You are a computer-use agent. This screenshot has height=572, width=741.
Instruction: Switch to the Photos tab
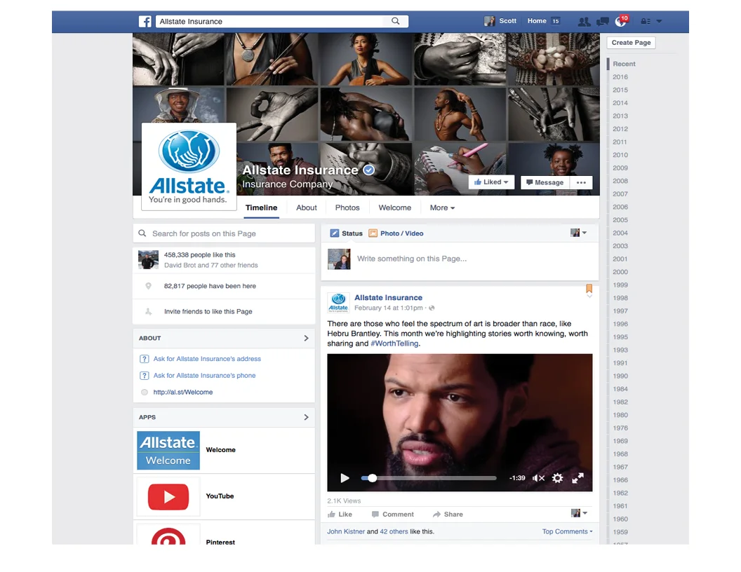click(347, 207)
